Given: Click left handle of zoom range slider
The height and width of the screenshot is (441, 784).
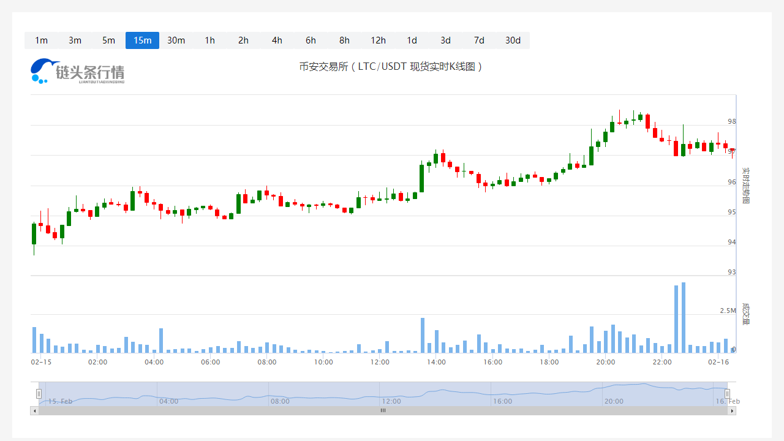Looking at the screenshot, I should 39,394.
